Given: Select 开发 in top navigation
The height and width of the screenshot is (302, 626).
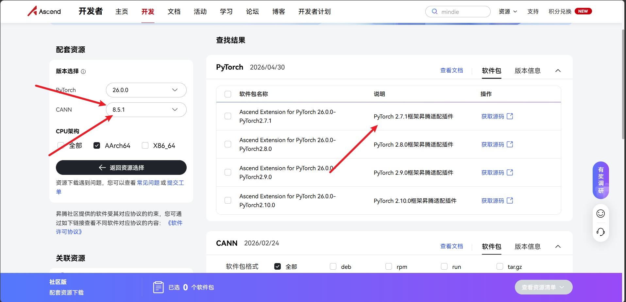Looking at the screenshot, I should (148, 11).
